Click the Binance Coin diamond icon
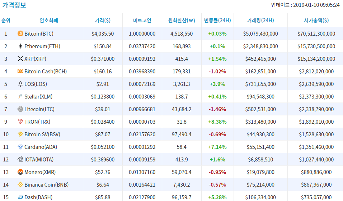Viewport: 343px width, 201px height. click(20, 184)
